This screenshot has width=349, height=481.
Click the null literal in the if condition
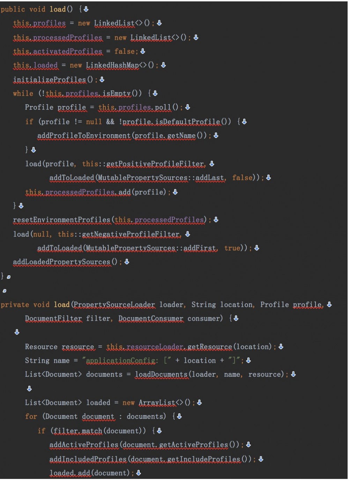pyautogui.click(x=94, y=121)
